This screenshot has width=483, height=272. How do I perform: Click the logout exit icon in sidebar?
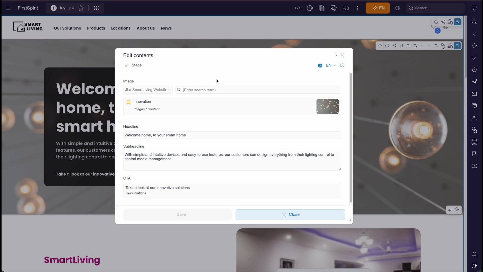[474, 266]
